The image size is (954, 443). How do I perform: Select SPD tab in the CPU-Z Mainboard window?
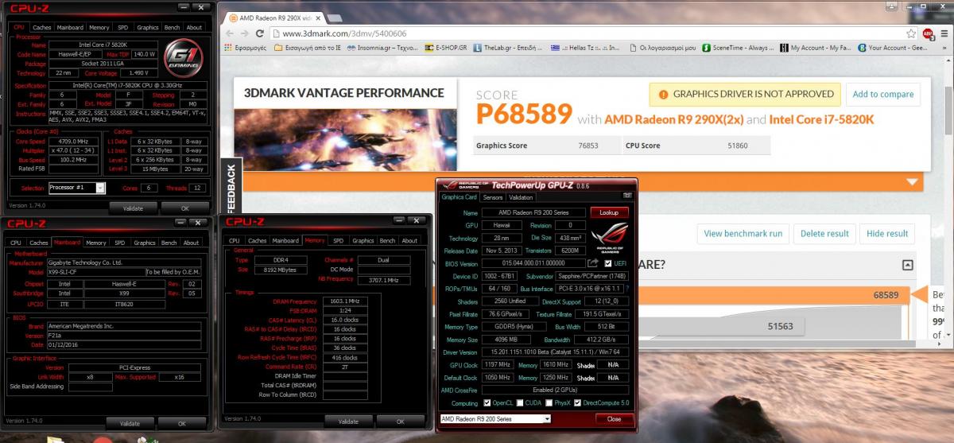click(119, 243)
